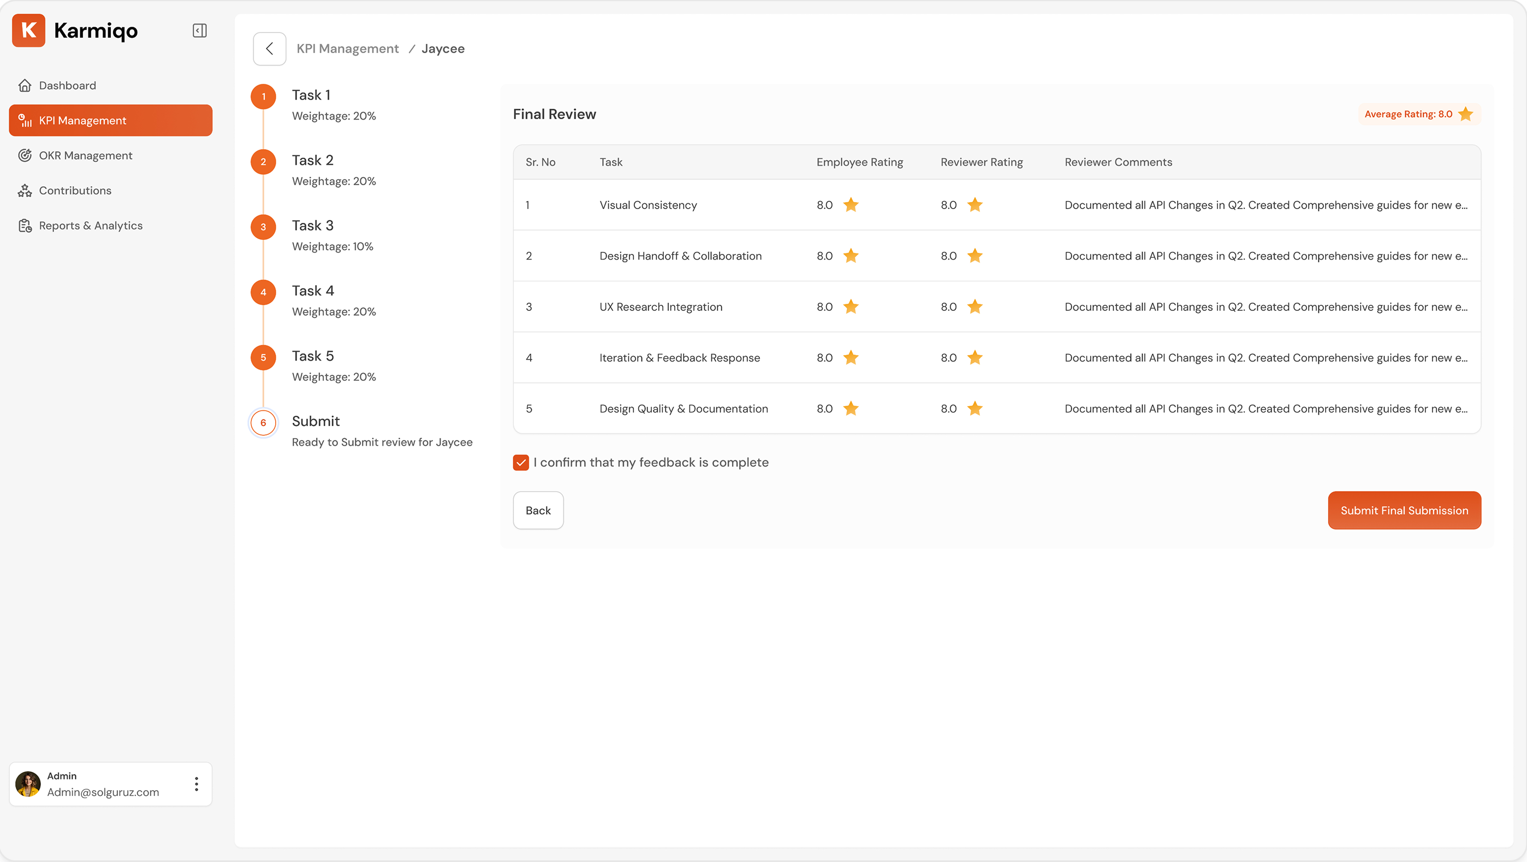The width and height of the screenshot is (1527, 862).
Task: Click the Task 4 step label
Action: [313, 291]
